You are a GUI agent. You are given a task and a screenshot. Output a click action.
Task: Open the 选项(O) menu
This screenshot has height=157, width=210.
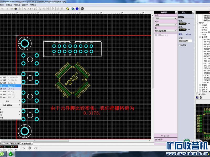[25, 5]
